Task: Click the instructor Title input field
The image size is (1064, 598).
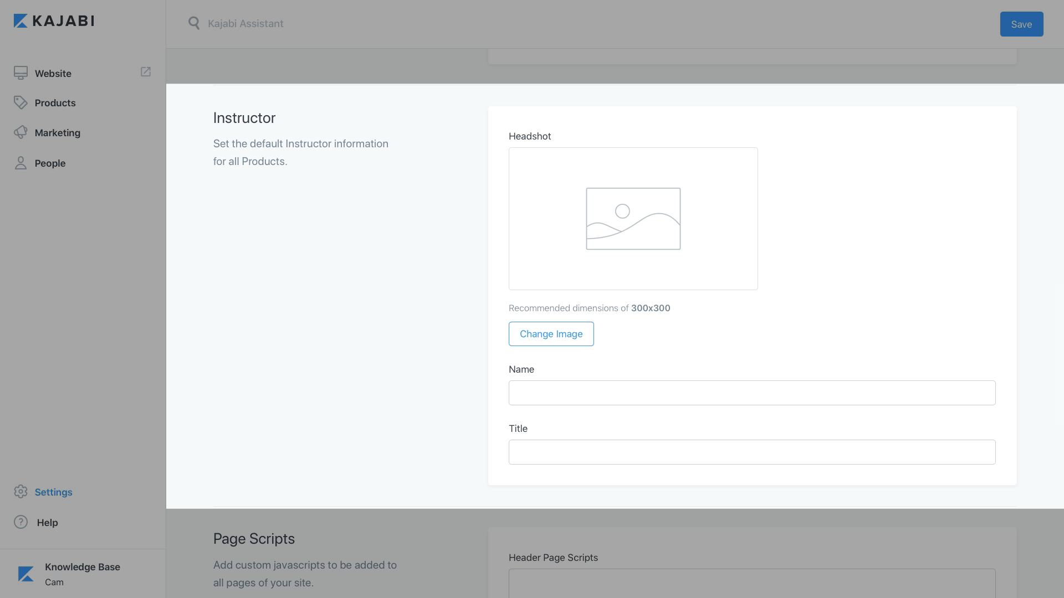Action: tap(751, 452)
